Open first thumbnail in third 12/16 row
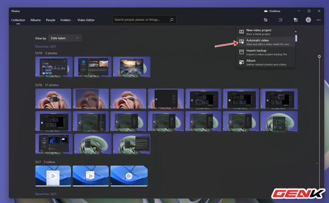This screenshot has height=203, width=329. point(54,144)
